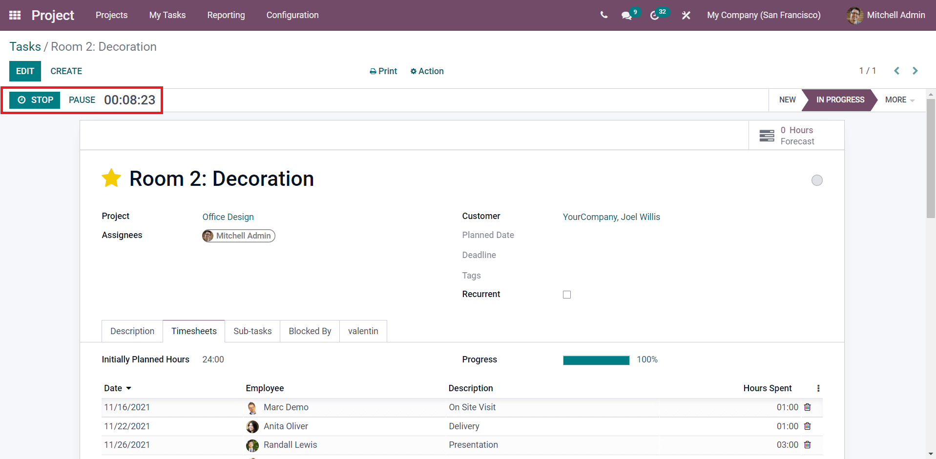Open the My Tasks menu
This screenshot has height=459, width=936.
[x=167, y=15]
